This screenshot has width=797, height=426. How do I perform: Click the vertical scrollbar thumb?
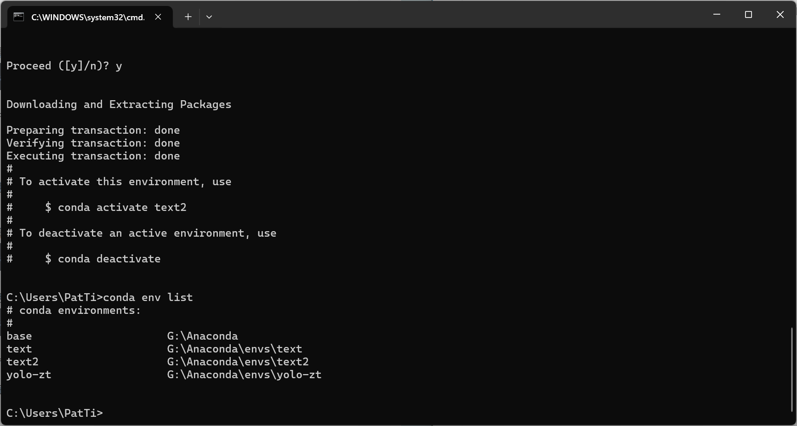click(791, 370)
